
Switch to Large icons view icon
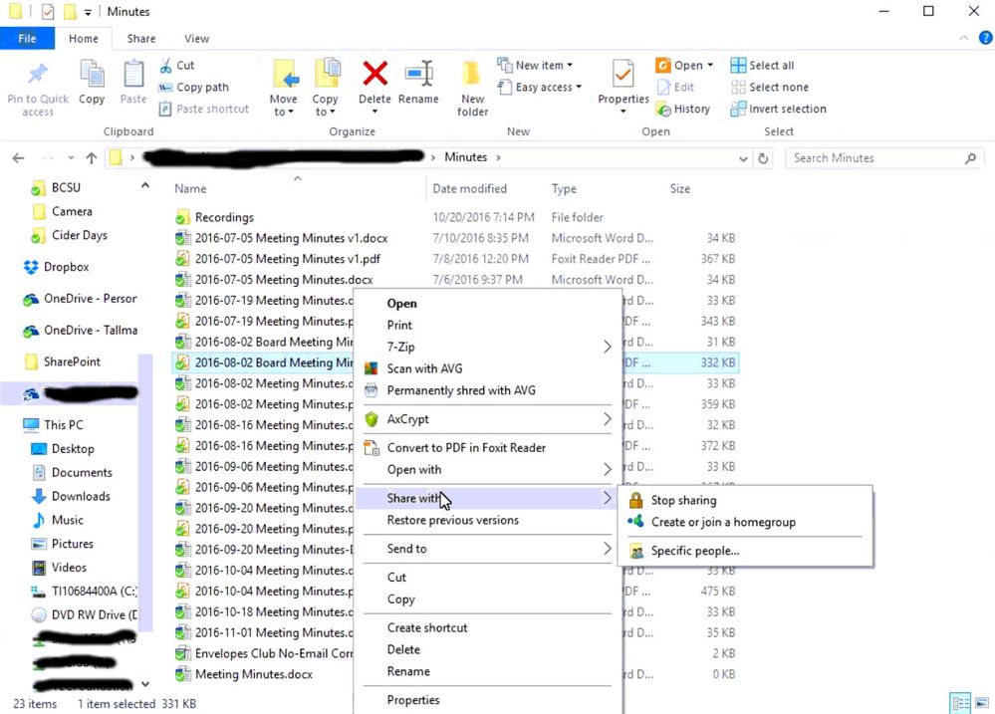click(982, 703)
